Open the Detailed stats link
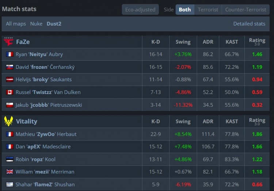The height and width of the screenshot is (191, 274). (x=249, y=24)
